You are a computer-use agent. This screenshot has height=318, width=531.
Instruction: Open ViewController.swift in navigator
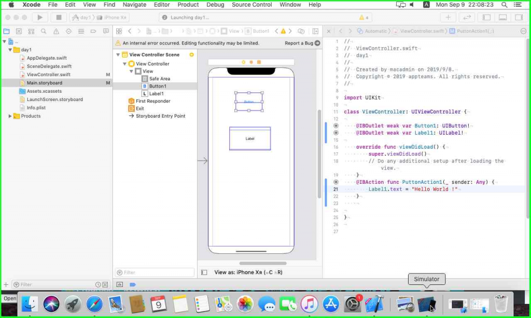click(x=48, y=75)
